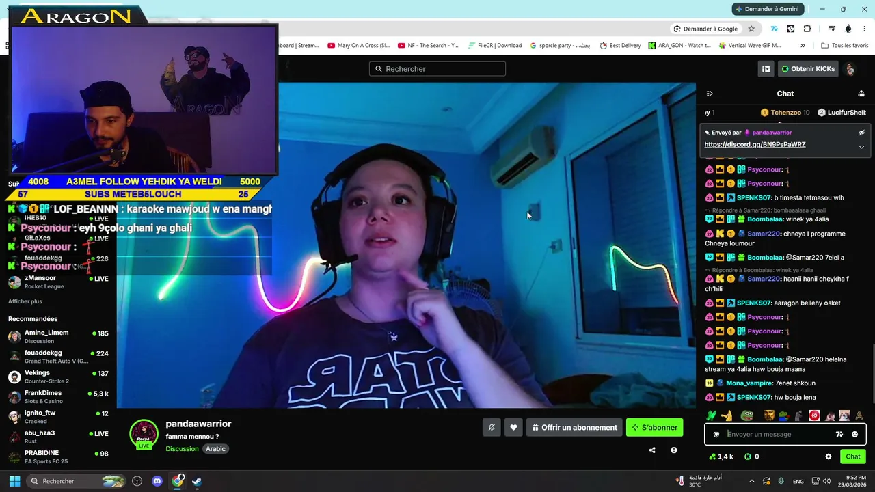The height and width of the screenshot is (492, 875).
Task: Insert the dog emote
Action: click(x=844, y=415)
